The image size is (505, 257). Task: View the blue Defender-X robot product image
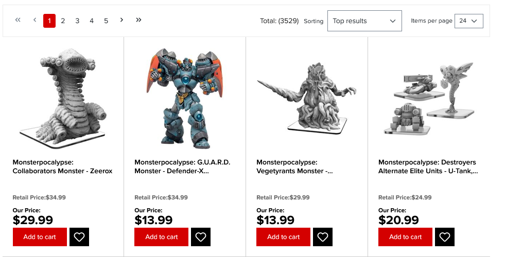(185, 98)
